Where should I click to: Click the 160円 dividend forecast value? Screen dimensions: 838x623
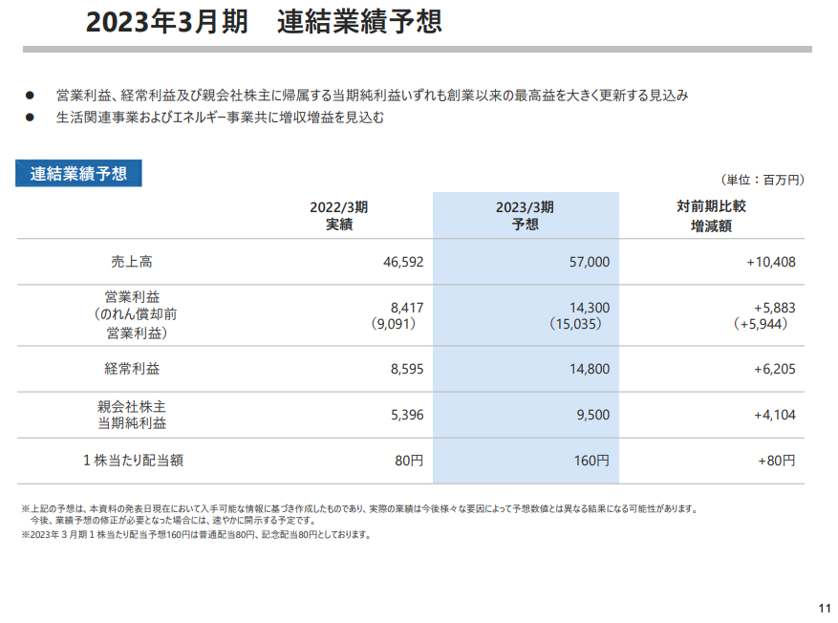coord(591,461)
